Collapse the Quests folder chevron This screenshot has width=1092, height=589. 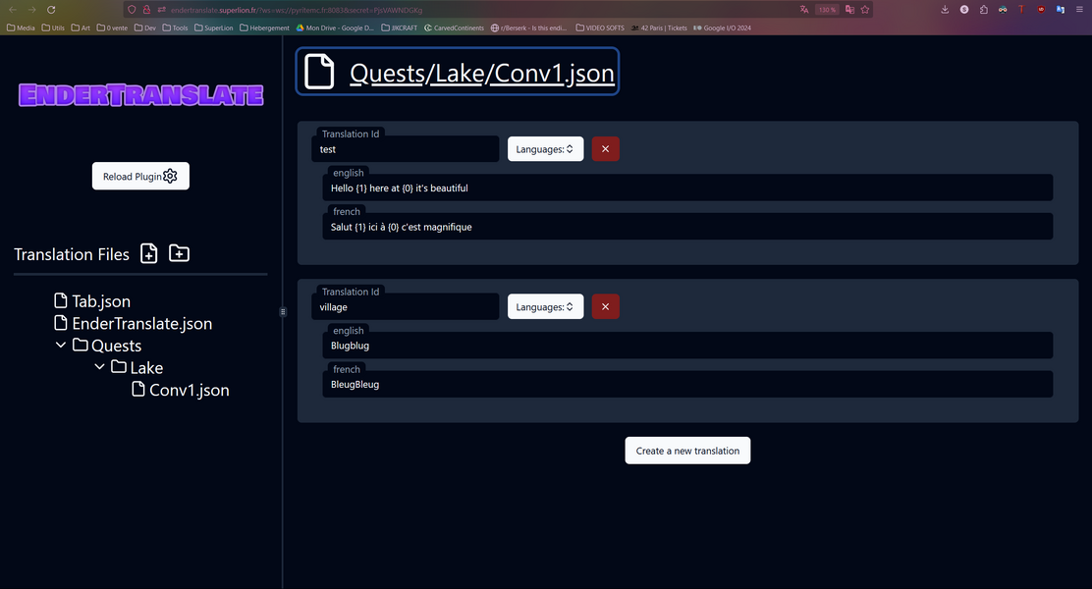(x=61, y=346)
